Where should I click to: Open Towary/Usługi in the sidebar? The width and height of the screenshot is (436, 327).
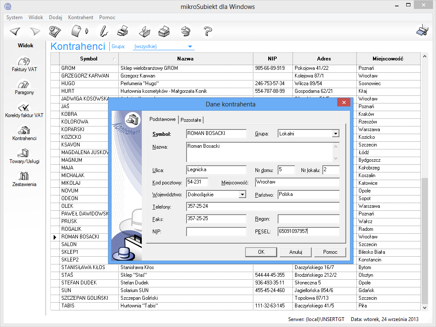click(24, 156)
